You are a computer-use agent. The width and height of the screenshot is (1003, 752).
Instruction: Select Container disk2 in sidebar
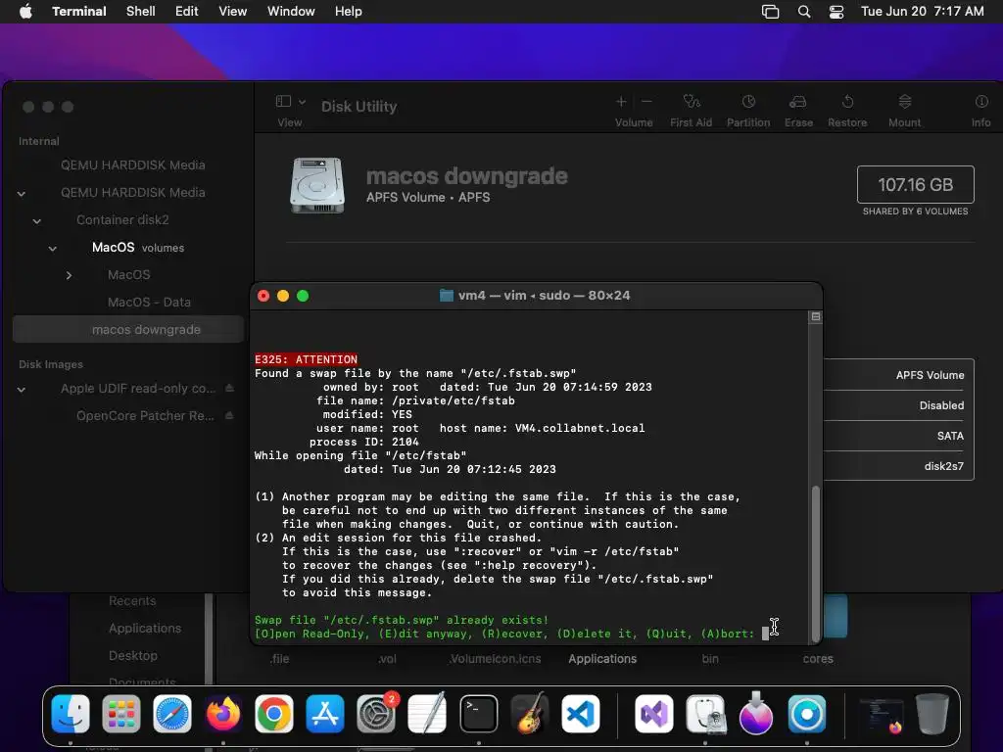click(x=122, y=220)
